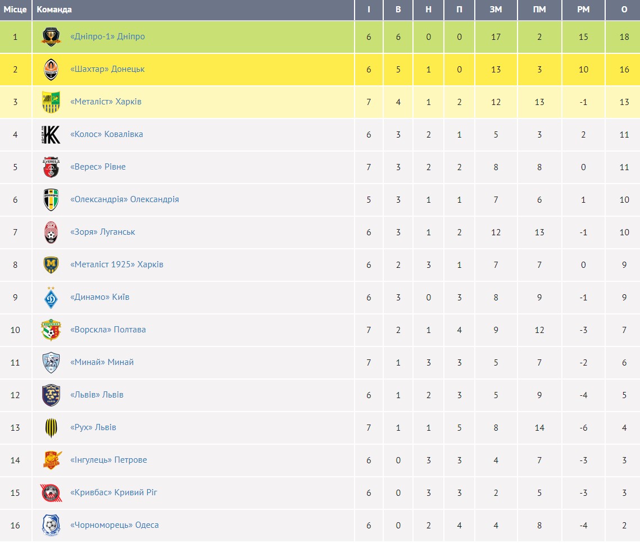This screenshot has width=640, height=543.
Task: Click the Metalist Kharkiv club emblem
Action: (x=51, y=102)
